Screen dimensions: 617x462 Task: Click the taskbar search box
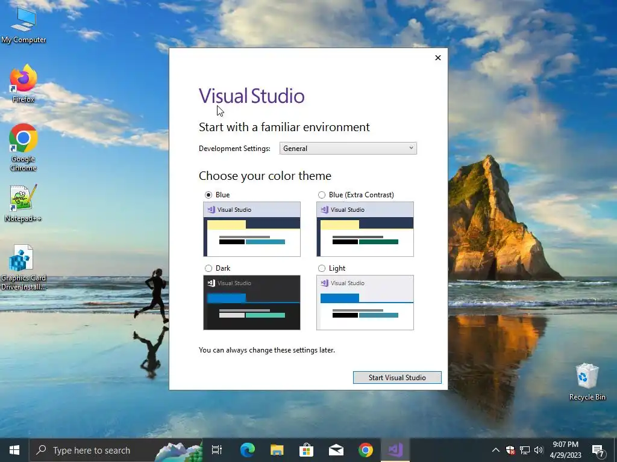point(116,450)
